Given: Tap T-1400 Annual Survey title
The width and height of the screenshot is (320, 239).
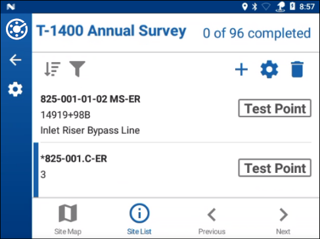Looking at the screenshot, I should 111,31.
